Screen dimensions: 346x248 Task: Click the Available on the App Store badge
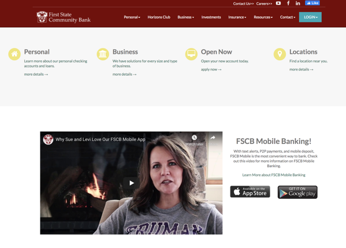point(250,192)
